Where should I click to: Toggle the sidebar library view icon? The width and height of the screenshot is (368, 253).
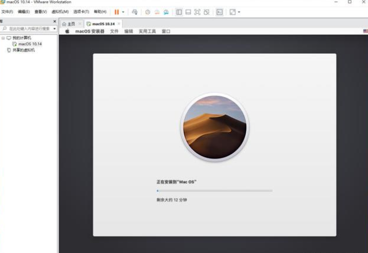point(179,11)
